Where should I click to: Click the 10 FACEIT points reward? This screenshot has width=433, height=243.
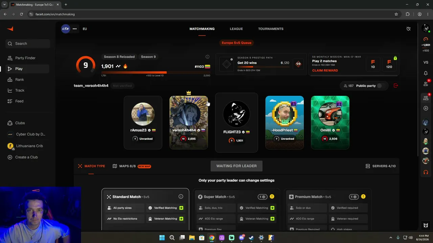click(373, 64)
